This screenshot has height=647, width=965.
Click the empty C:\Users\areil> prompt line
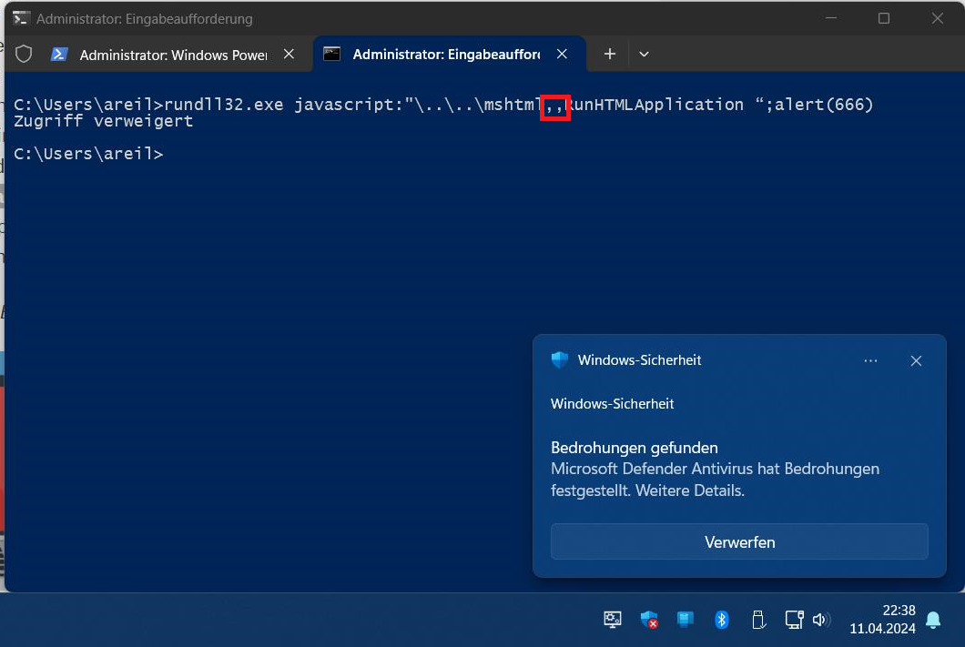click(x=88, y=154)
